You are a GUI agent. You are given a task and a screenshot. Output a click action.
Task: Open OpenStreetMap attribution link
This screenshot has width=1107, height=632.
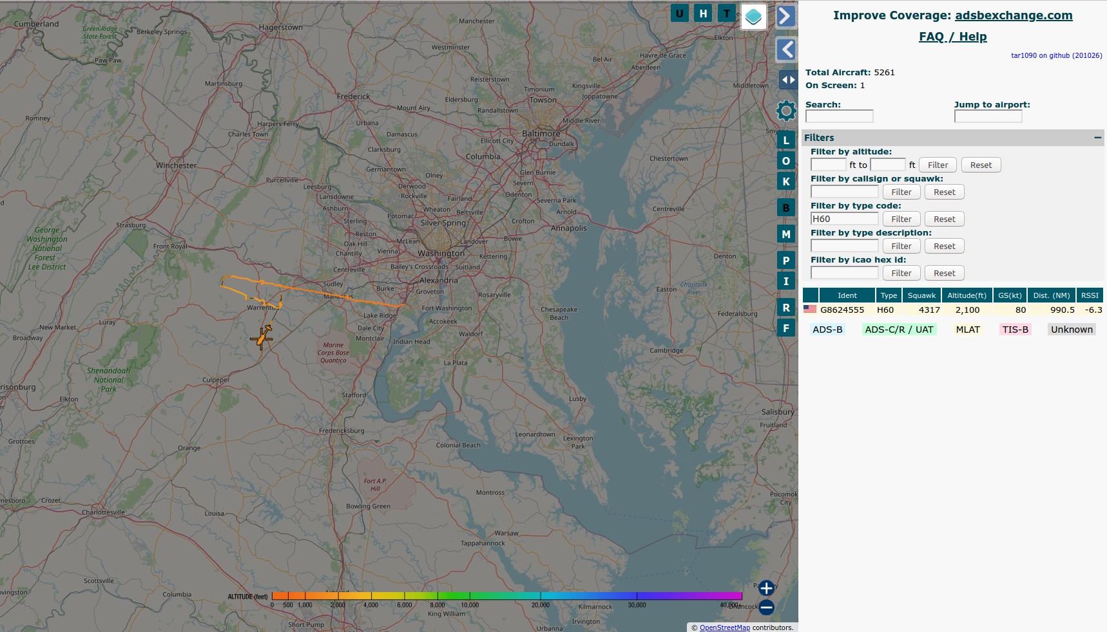click(x=724, y=627)
